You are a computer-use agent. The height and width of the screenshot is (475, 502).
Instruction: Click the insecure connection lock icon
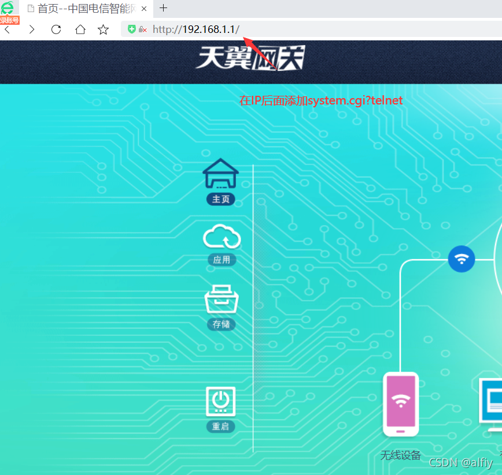142,29
